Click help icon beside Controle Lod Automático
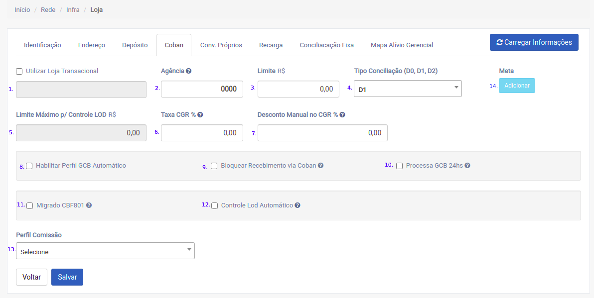 (297, 205)
